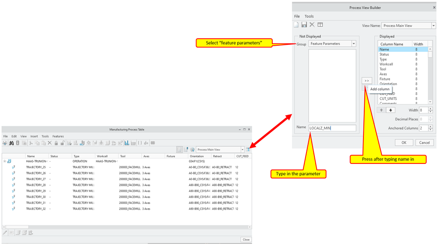This screenshot has width=438, height=246.
Task: Click the Name input field with LOCALZ_MIN
Action: tap(332, 128)
